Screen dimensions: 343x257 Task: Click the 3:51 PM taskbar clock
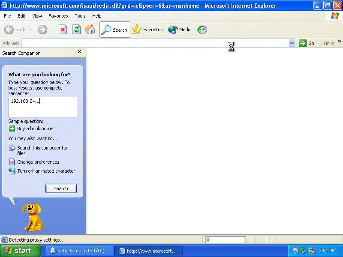click(x=327, y=251)
